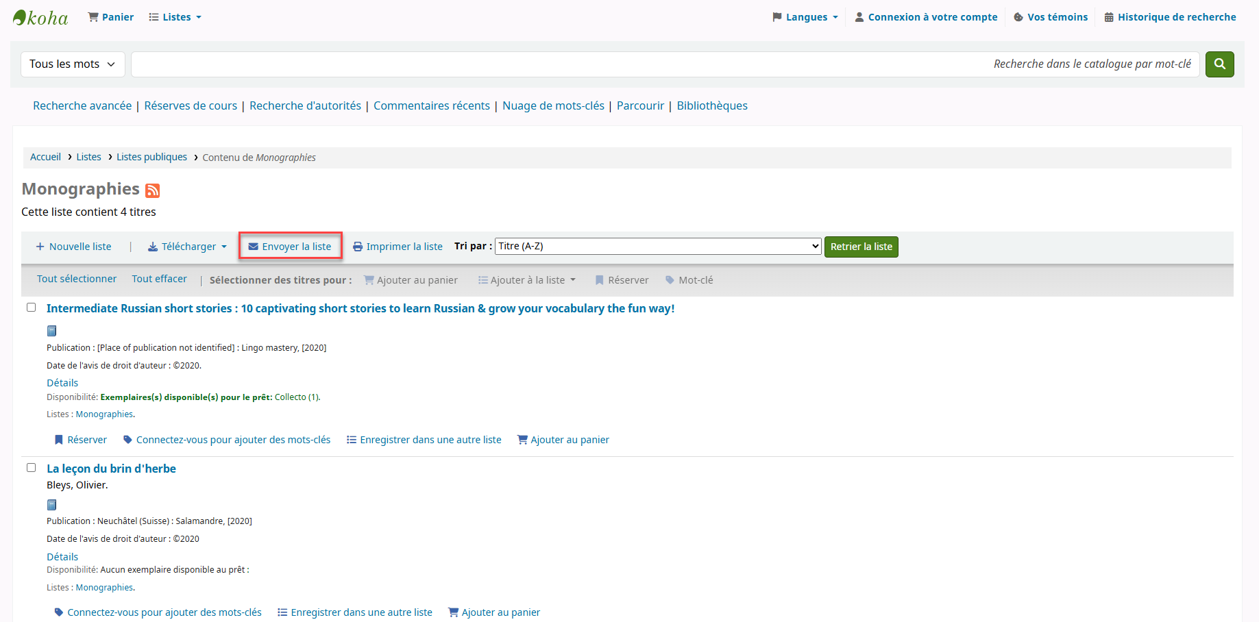Expand the Tous les mots search dropdown
The image size is (1259, 622).
pyautogui.click(x=73, y=64)
